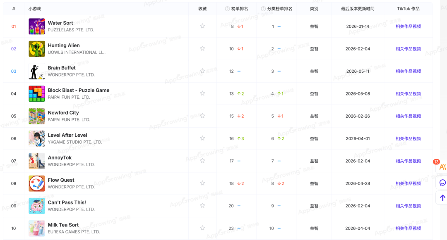Click the back-to-top arrow icon
447x240 pixels.
tap(442, 198)
